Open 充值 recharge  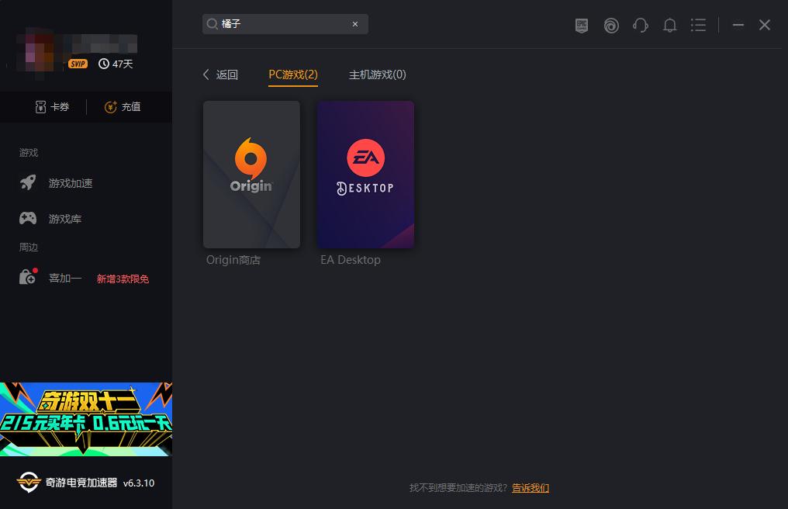pyautogui.click(x=122, y=106)
